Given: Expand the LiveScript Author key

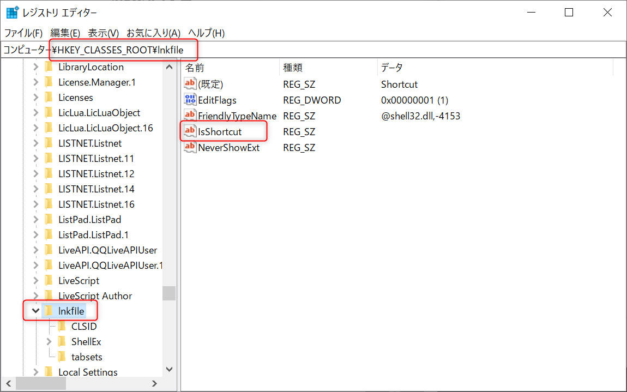Looking at the screenshot, I should [35, 295].
